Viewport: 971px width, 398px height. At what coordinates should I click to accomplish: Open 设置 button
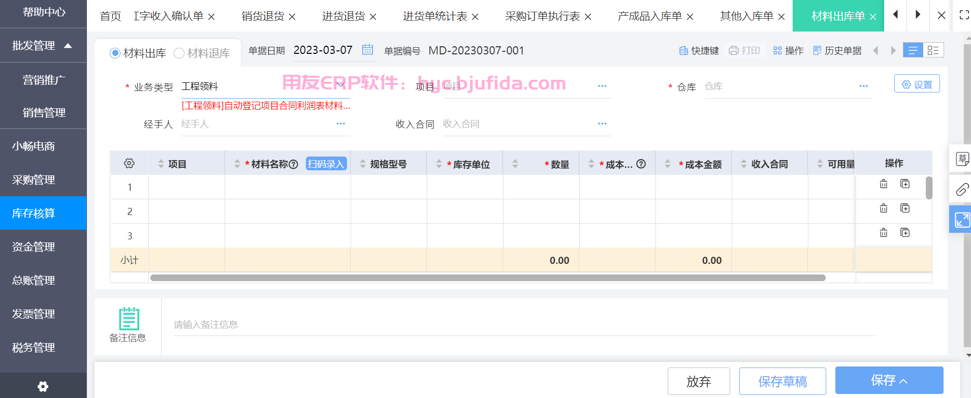click(917, 84)
